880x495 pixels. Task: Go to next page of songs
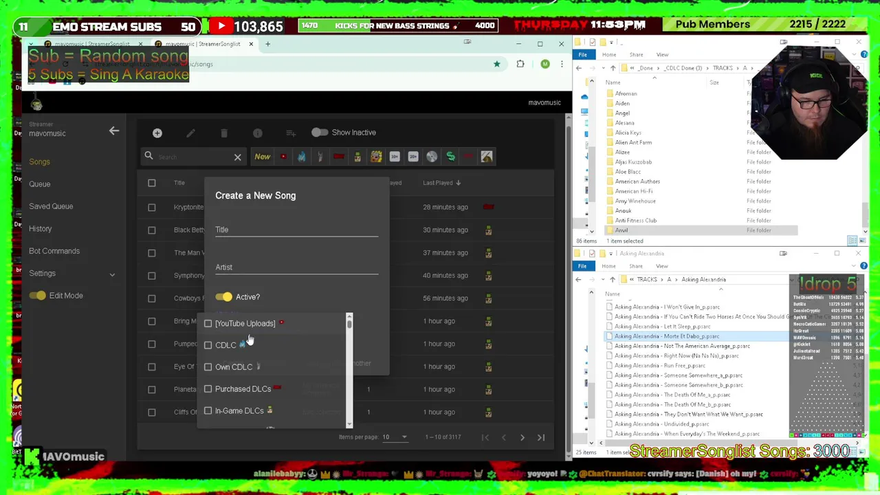tap(522, 437)
